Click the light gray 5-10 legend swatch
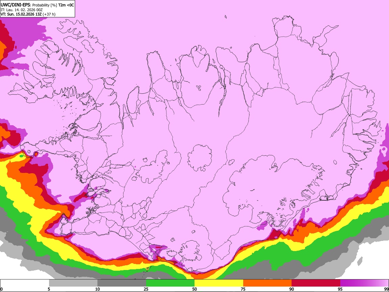Viewport: 389px width, 292px height. 73,283
